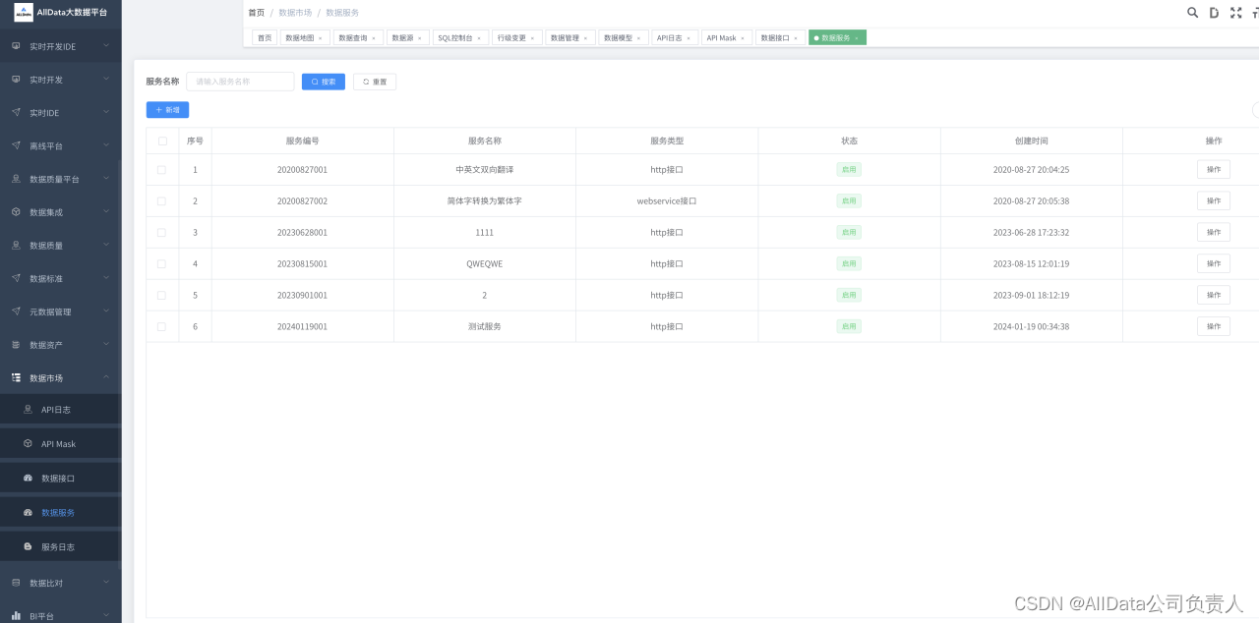1259x623 pixels.
Task: Close the 行级变更 tab
Action: 532,38
